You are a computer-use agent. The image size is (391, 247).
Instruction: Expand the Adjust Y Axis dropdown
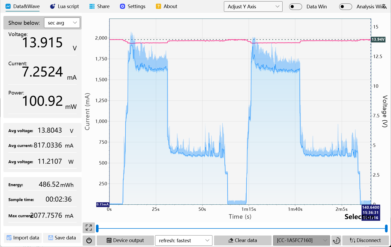253,7
